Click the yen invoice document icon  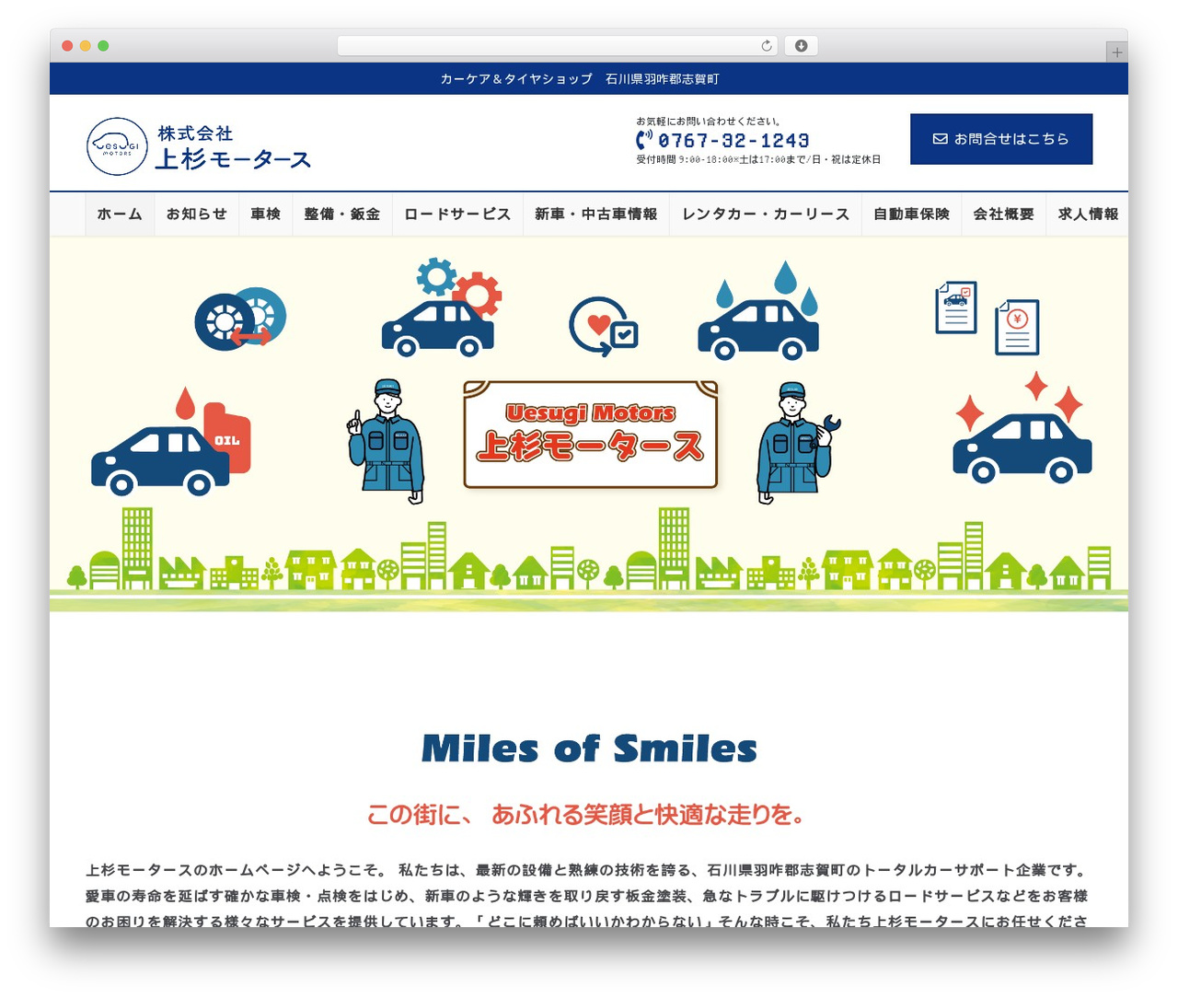coord(1017,327)
